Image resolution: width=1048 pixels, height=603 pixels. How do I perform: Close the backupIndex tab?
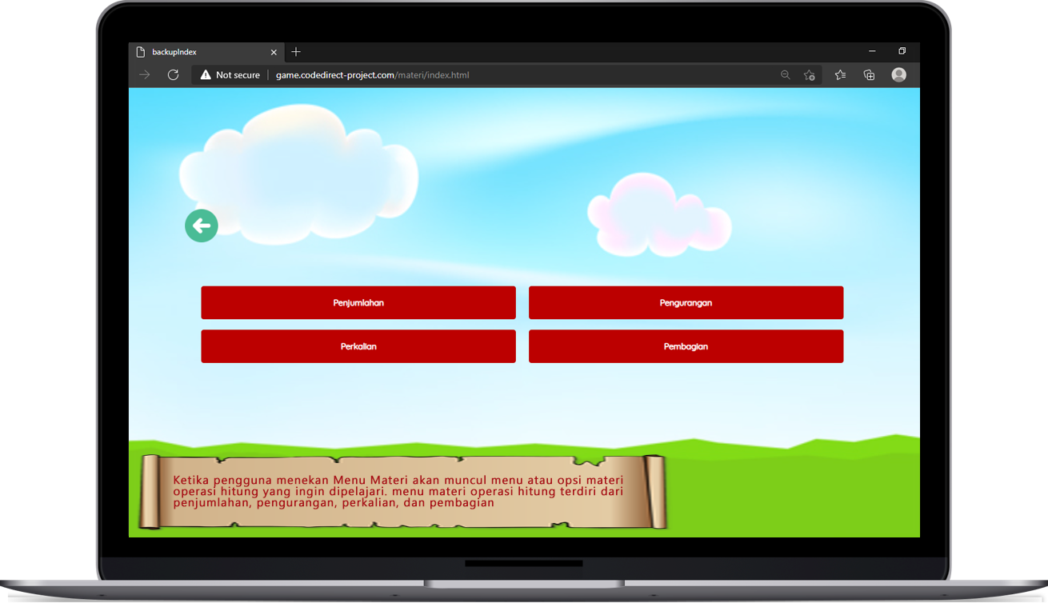274,52
